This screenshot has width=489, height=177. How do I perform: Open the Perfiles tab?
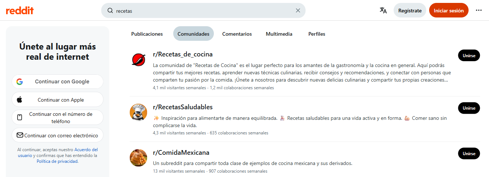pos(317,34)
